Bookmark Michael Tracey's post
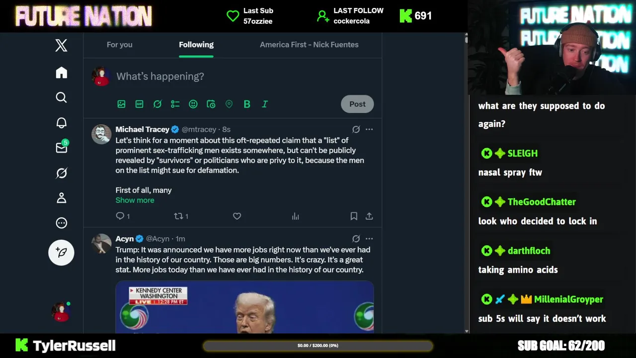This screenshot has height=358, width=636. [x=354, y=216]
